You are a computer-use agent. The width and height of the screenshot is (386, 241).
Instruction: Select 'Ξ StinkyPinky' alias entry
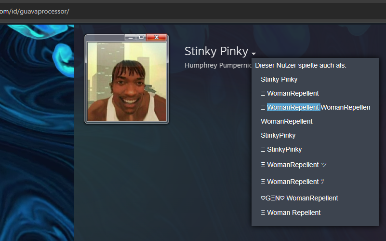(x=281, y=150)
